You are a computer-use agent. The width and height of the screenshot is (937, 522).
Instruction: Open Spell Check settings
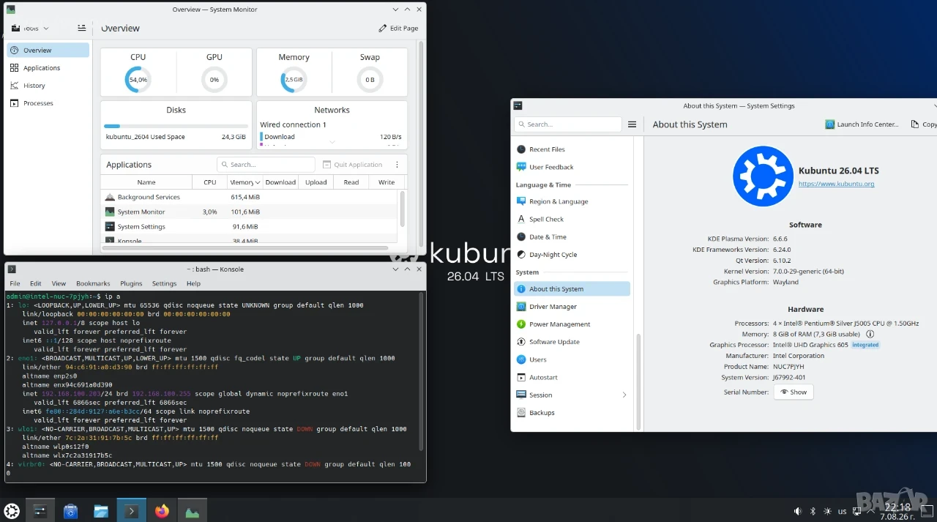(x=572, y=219)
